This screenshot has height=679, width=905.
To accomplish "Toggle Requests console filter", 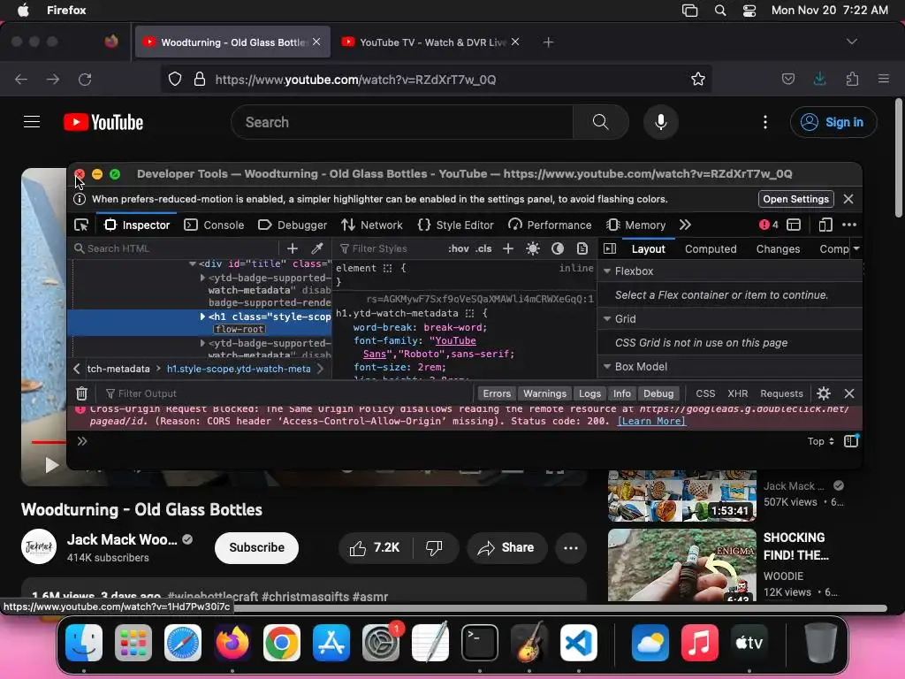I will pyautogui.click(x=781, y=393).
